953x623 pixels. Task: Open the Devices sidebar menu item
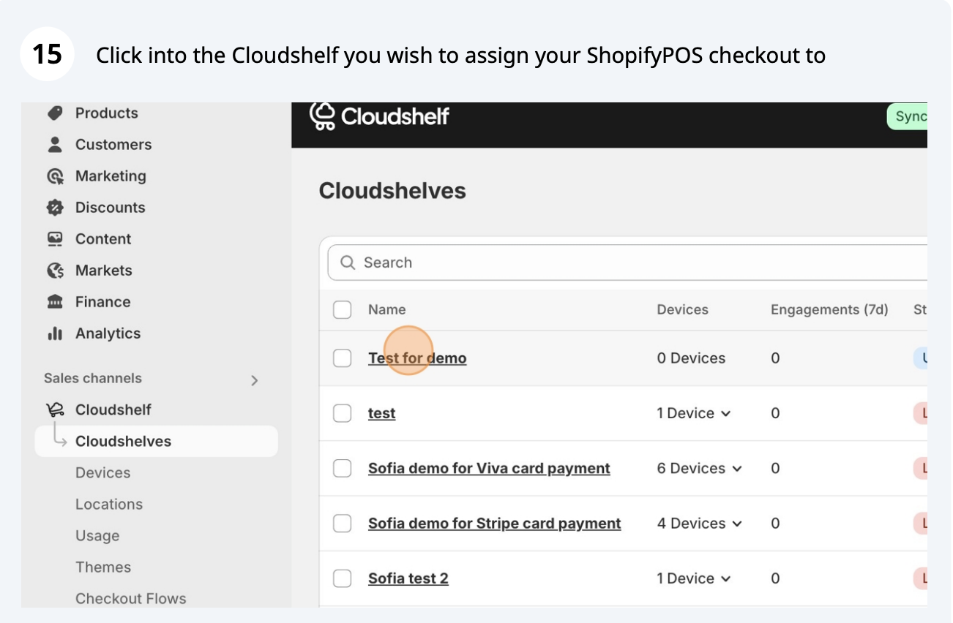[x=102, y=473]
